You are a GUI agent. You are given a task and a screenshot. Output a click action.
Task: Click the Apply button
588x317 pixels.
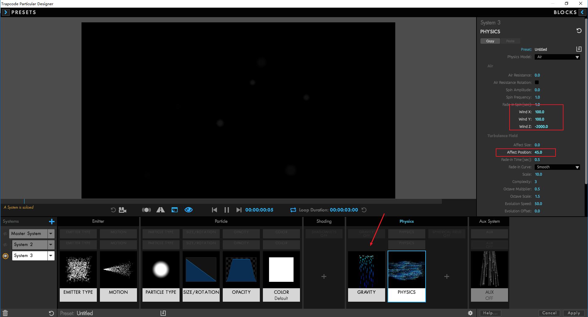coord(574,313)
